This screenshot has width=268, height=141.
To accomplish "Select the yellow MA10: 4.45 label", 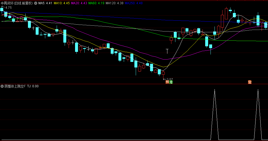I will pos(61,3).
